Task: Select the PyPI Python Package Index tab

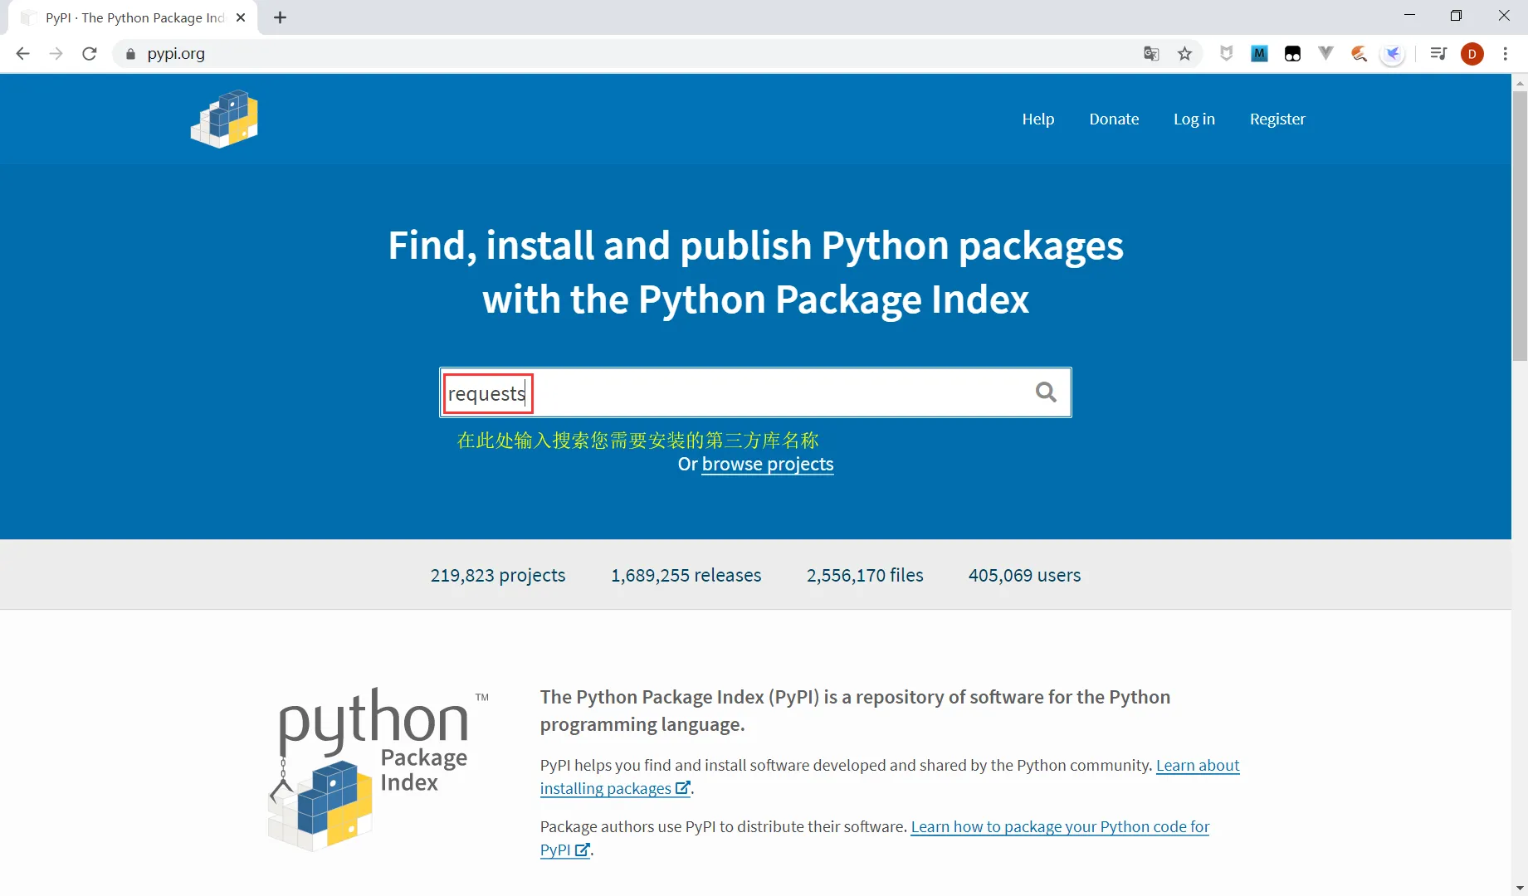Action: click(x=133, y=17)
